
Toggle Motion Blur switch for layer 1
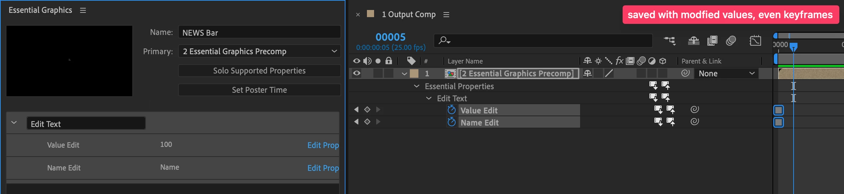[641, 73]
